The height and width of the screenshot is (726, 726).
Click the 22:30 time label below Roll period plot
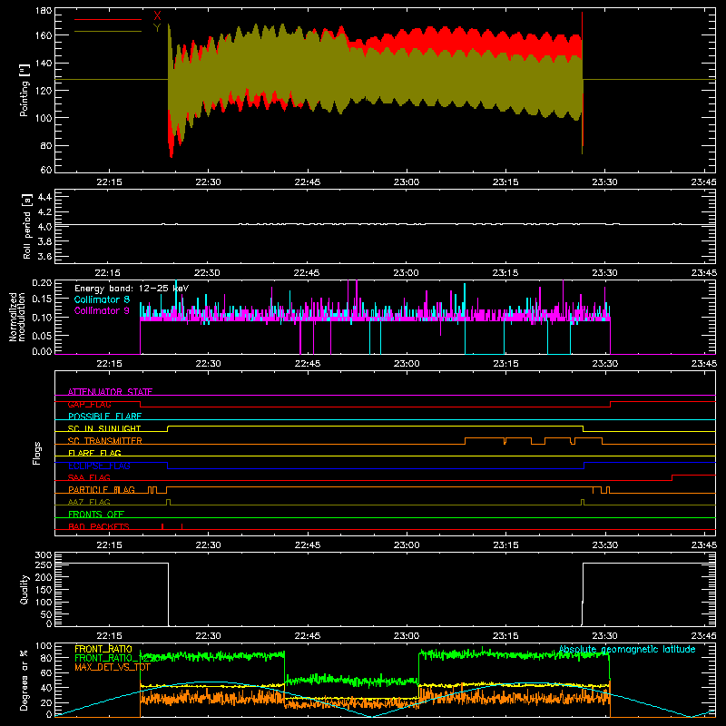tap(207, 273)
